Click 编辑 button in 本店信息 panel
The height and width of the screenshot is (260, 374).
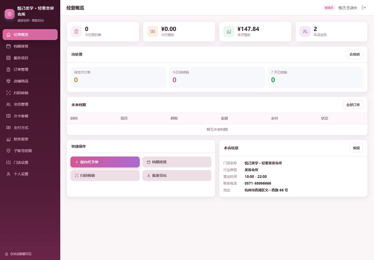tap(356, 148)
